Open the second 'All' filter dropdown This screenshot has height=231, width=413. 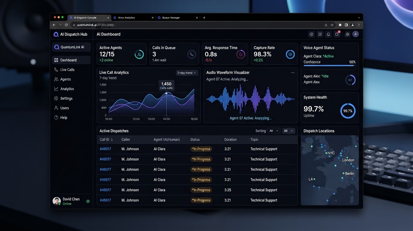288,131
